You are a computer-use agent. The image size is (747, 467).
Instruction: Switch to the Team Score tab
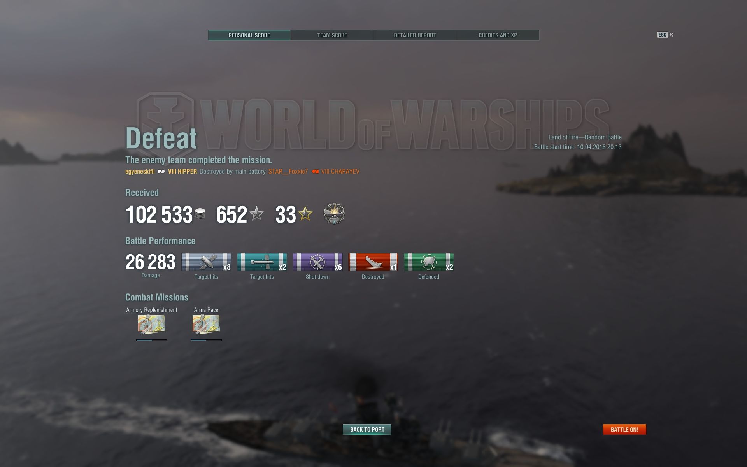tap(332, 35)
